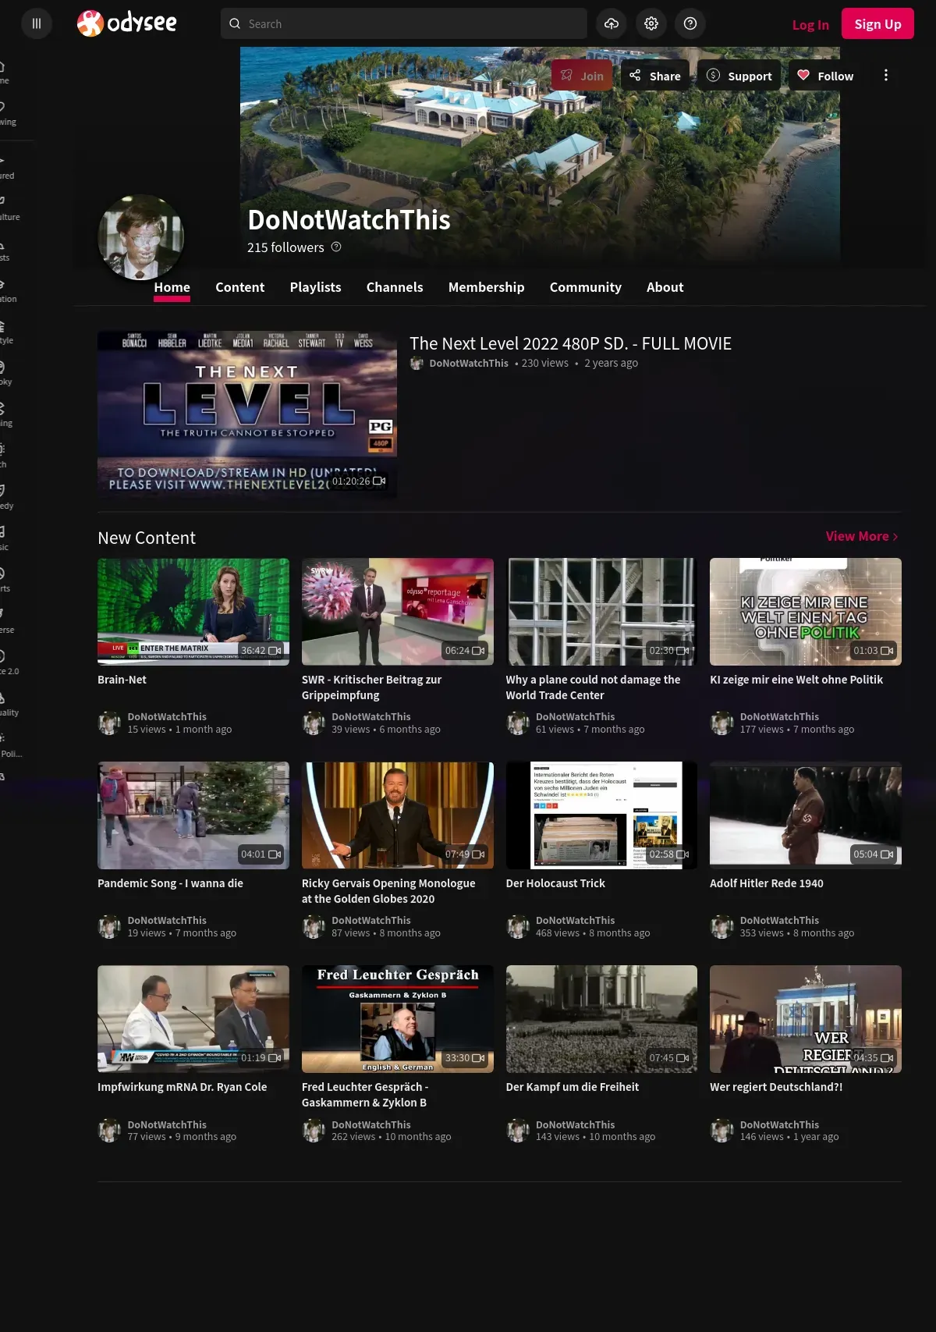Click channel avatar under Der Kampf video
This screenshot has height=1332, width=936.
point(518,1131)
